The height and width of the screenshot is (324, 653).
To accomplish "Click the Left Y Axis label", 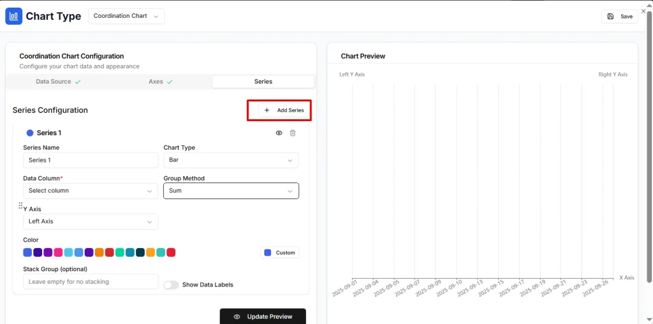I will click(352, 75).
